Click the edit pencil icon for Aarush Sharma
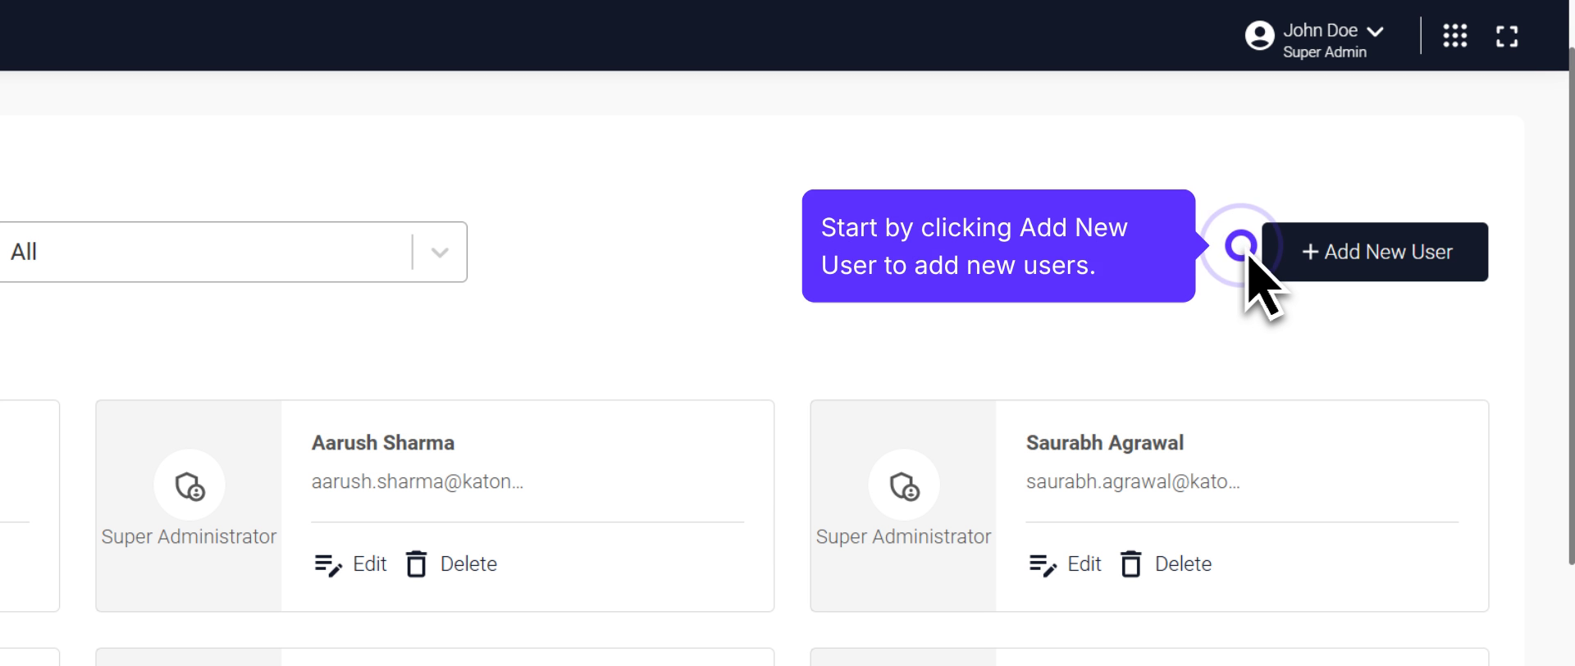This screenshot has width=1575, height=666. [x=328, y=564]
